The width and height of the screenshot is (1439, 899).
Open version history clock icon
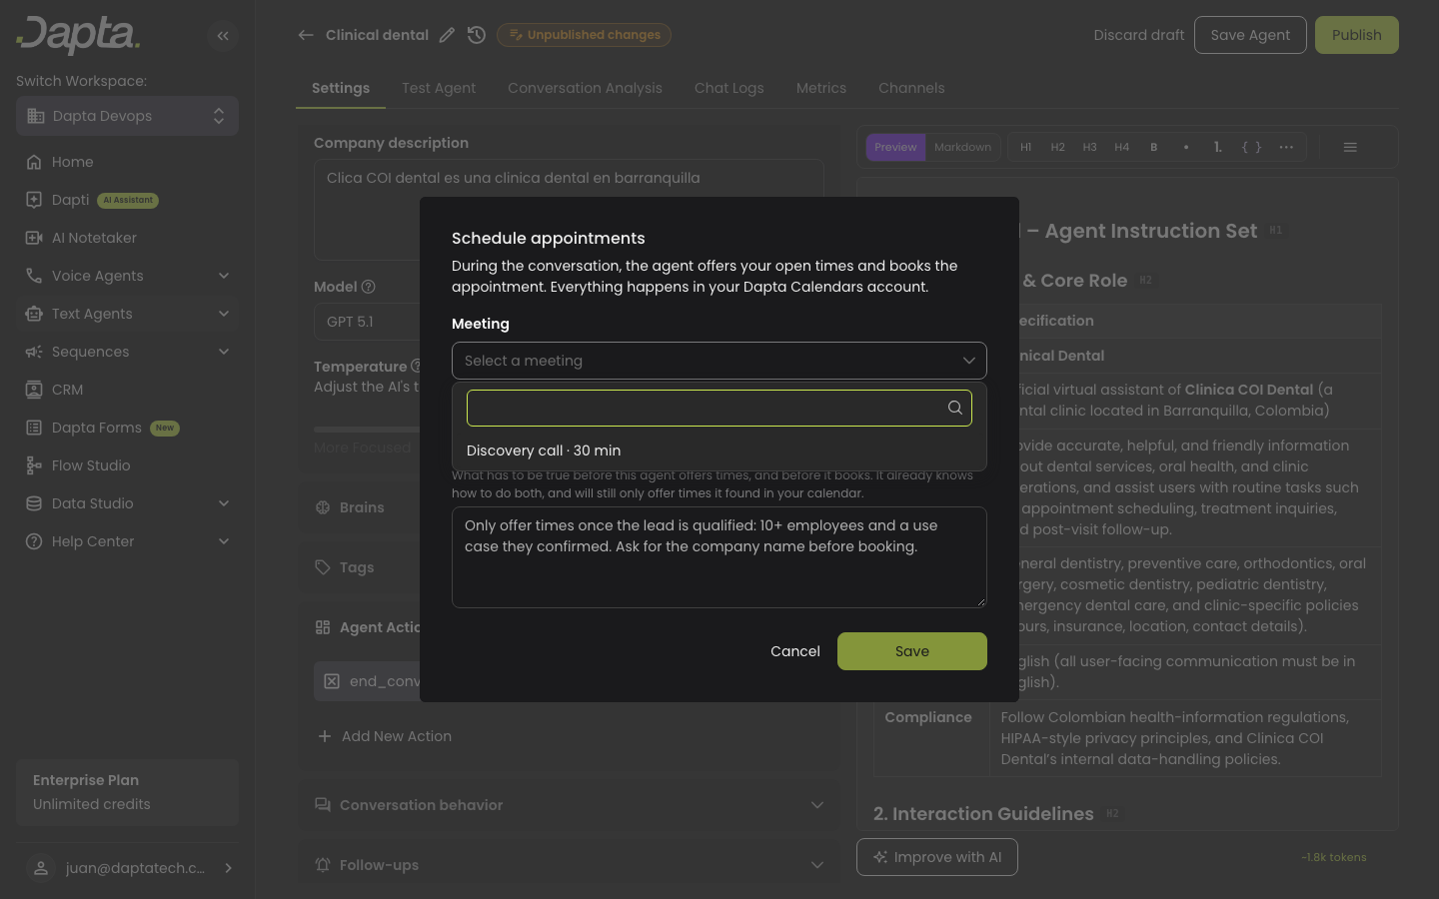(477, 35)
